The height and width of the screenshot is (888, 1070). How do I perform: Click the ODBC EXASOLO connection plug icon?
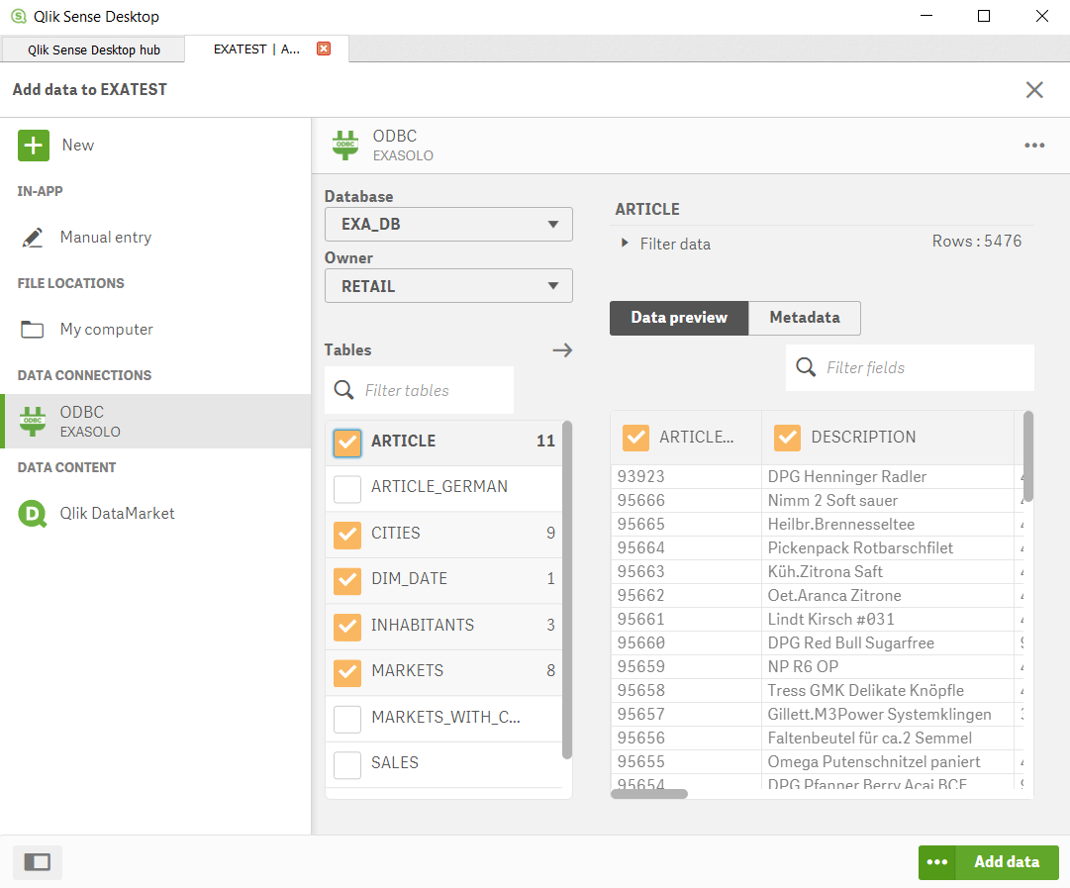pos(33,421)
